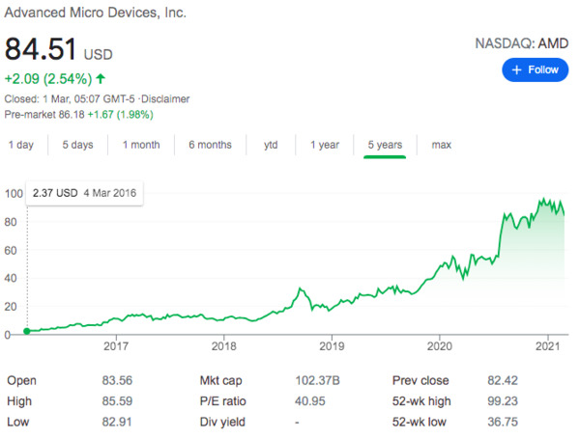Screen dimensions: 580x439
Task: Switch chart to 1 month view
Action: [141, 145]
